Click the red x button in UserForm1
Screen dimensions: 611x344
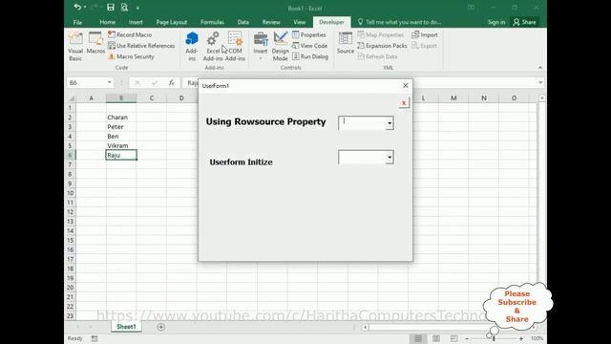[404, 103]
